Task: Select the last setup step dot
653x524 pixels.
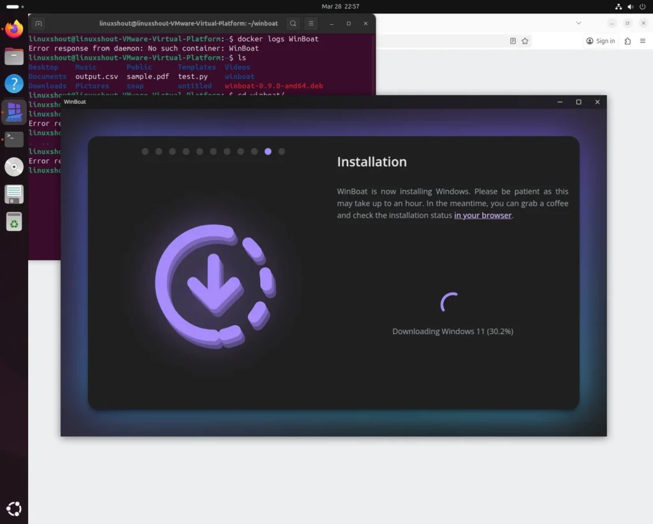Action: click(x=281, y=152)
